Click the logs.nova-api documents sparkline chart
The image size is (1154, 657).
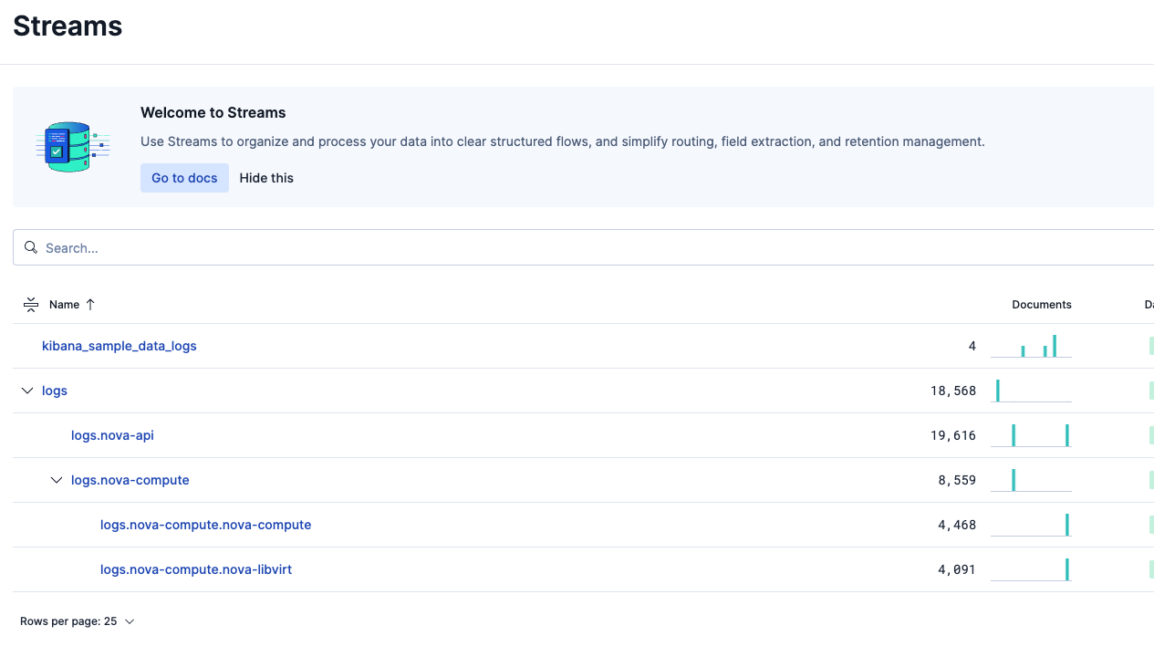(1031, 435)
